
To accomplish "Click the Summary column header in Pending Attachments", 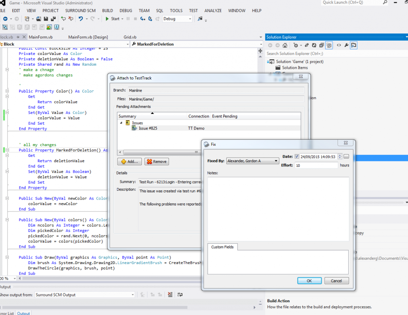I will [152, 116].
